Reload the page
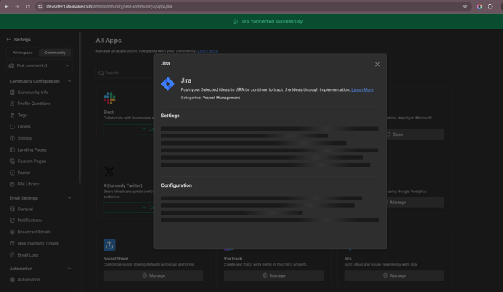503x292 pixels. (x=28, y=7)
